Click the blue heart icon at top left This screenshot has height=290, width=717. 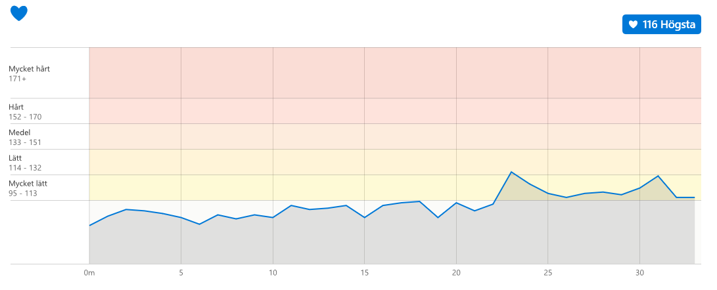[x=19, y=13]
